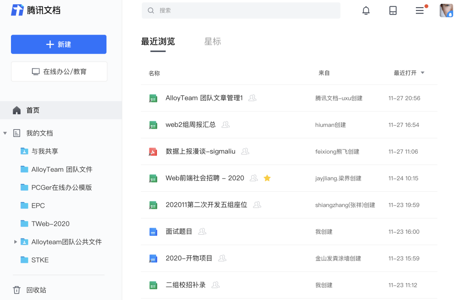
Task: Click the PDF icon for 数据上报漫谈-sigmaliu
Action: [x=153, y=151]
